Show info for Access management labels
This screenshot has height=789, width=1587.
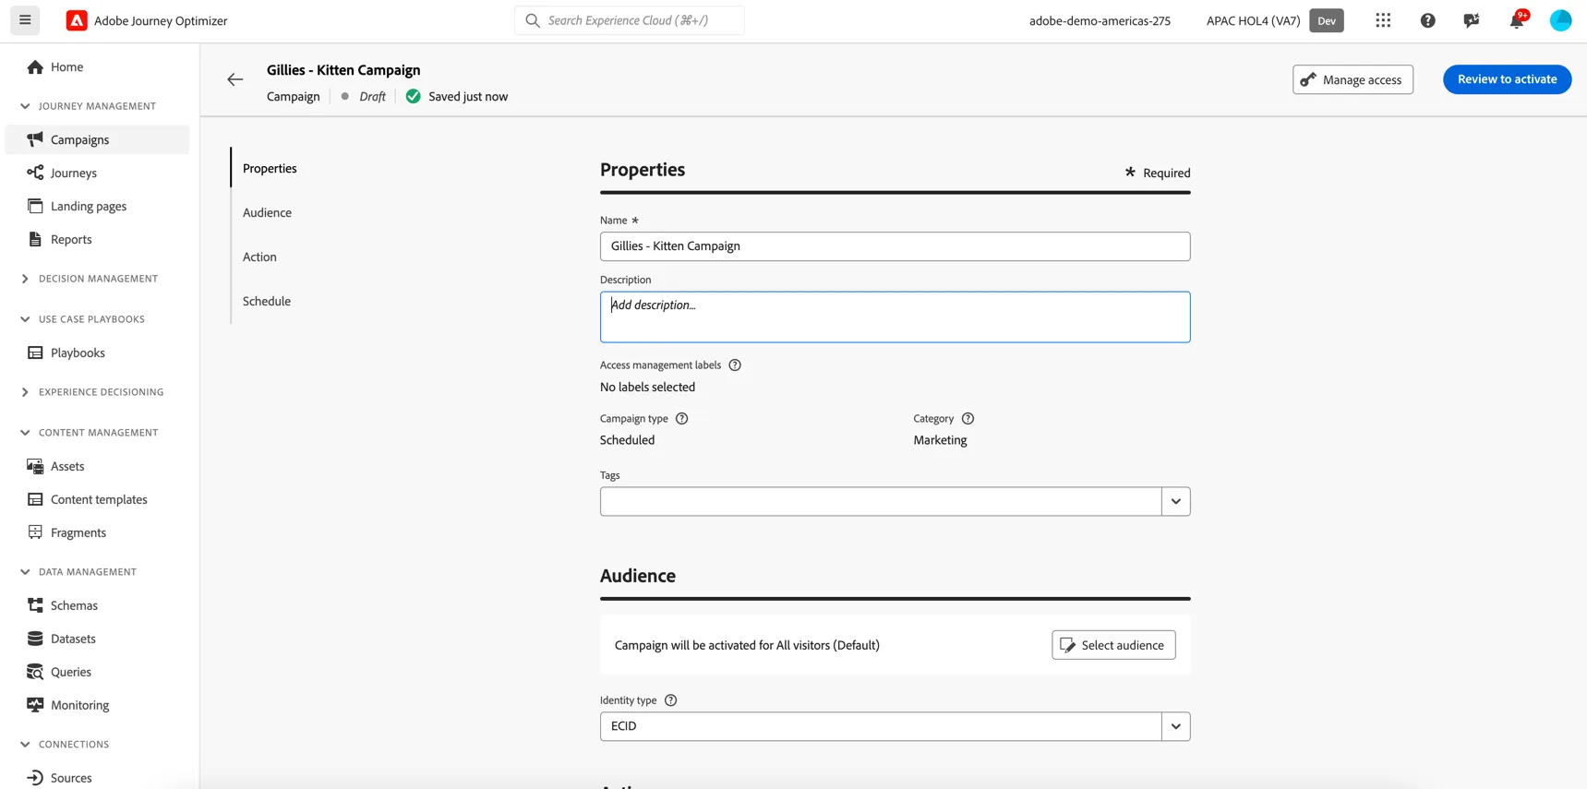coord(735,365)
